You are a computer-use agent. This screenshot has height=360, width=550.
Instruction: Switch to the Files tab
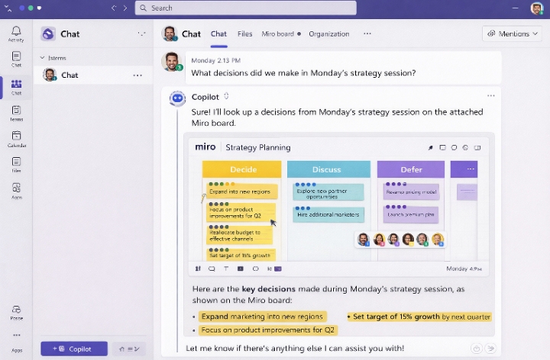click(x=244, y=34)
